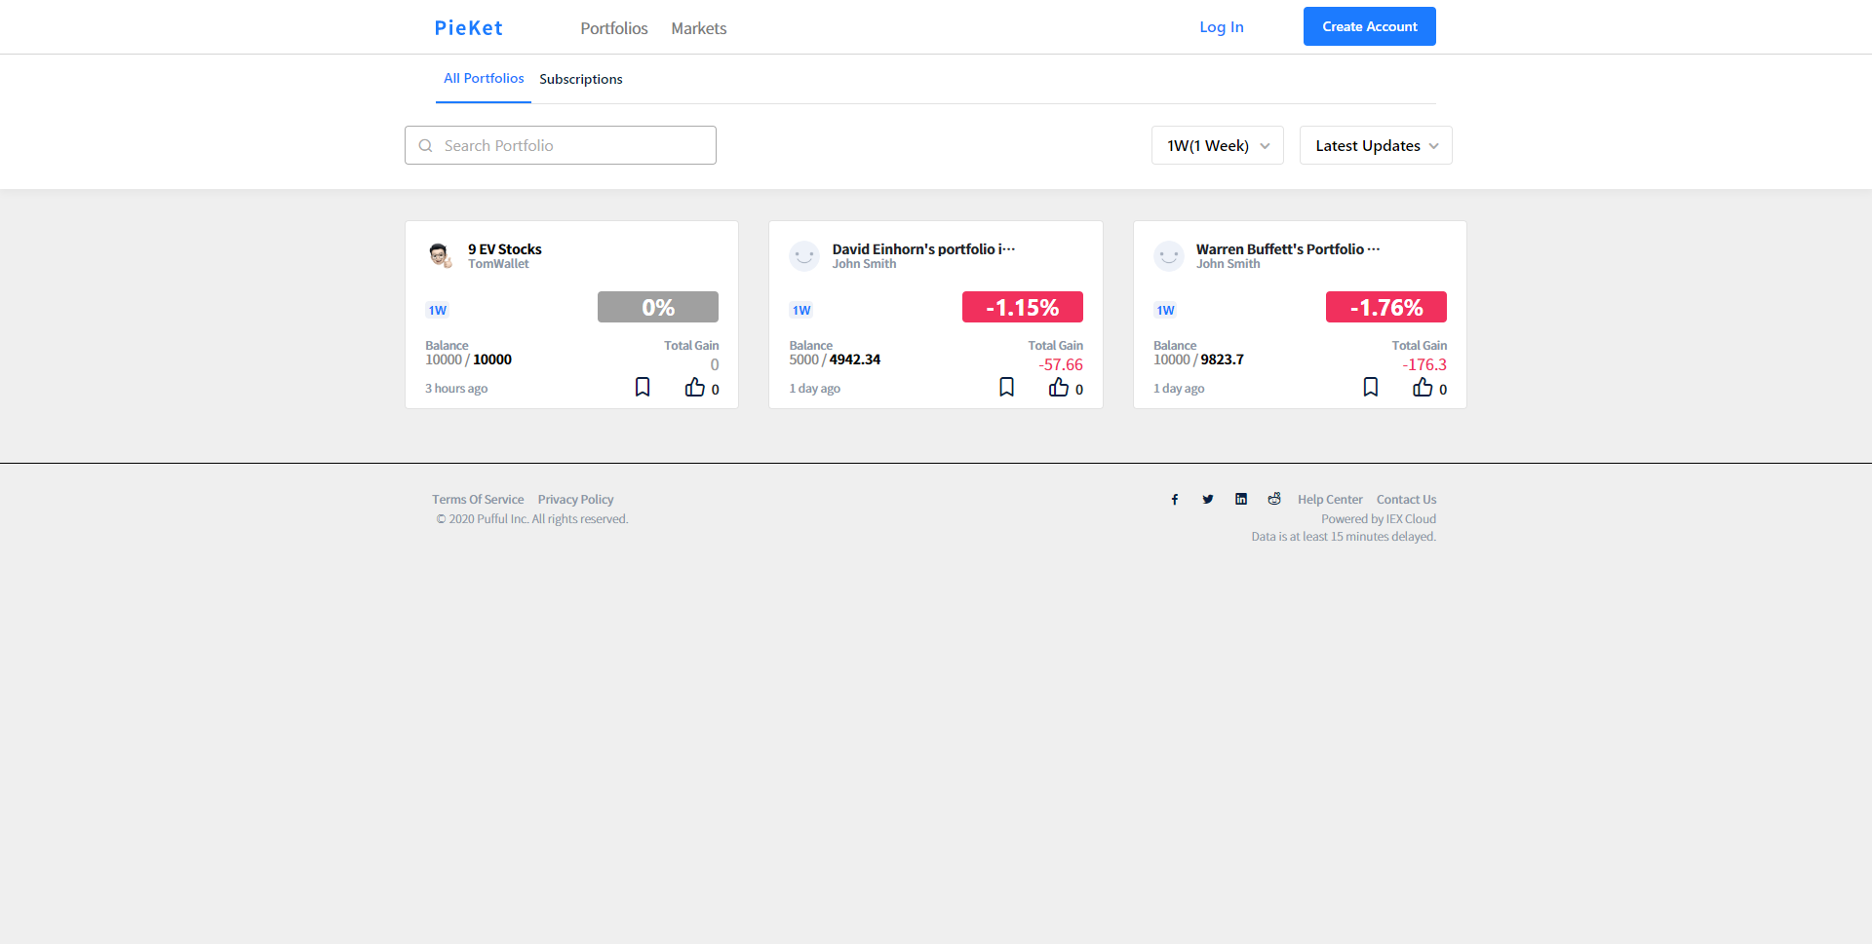Open Terms Of Service link
The height and width of the screenshot is (944, 1872).
(478, 500)
